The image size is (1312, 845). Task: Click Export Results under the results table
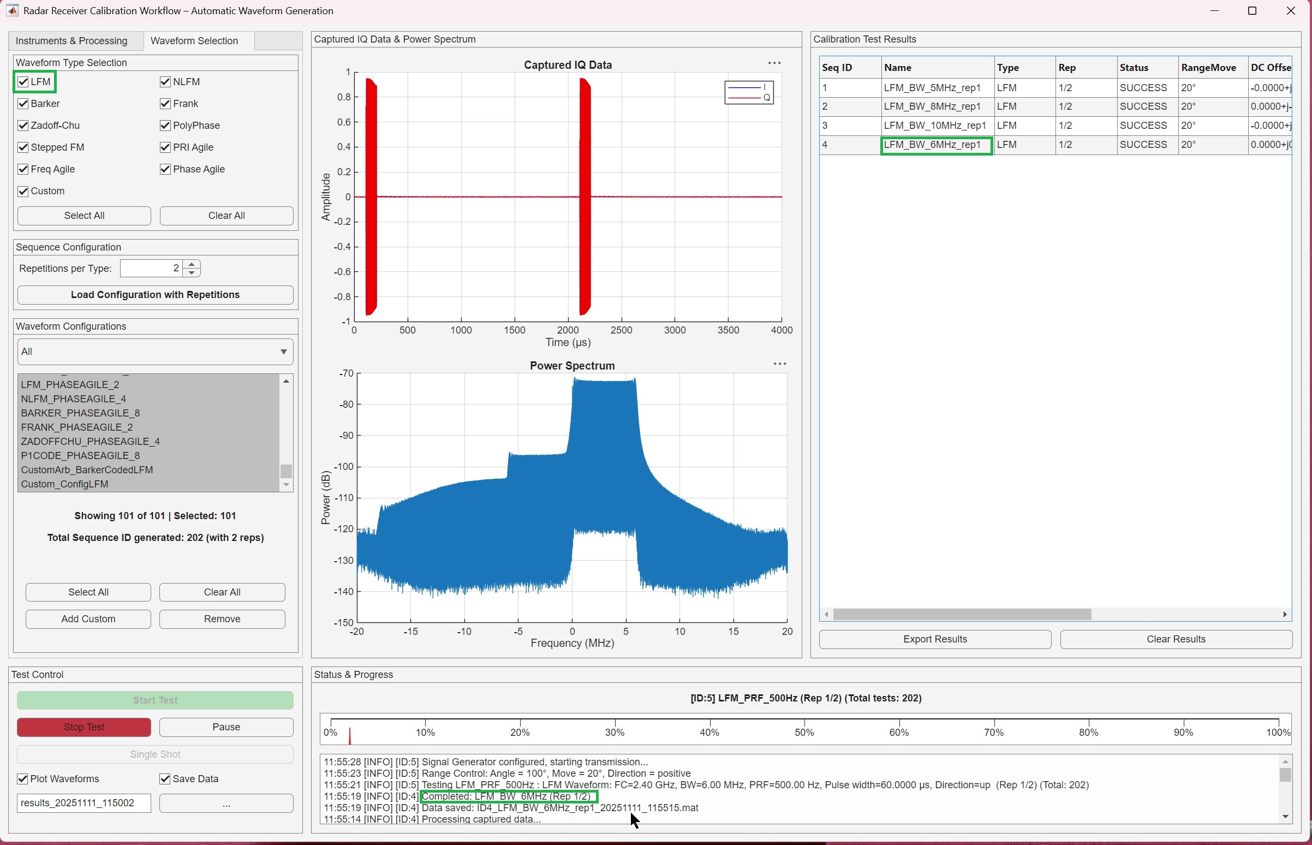(934, 639)
